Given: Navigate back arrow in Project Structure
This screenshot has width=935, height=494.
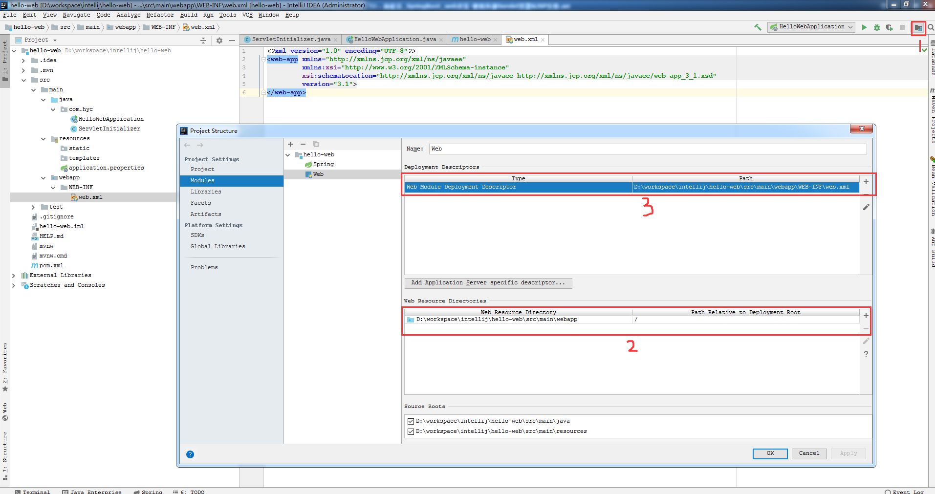Looking at the screenshot, I should 187,145.
